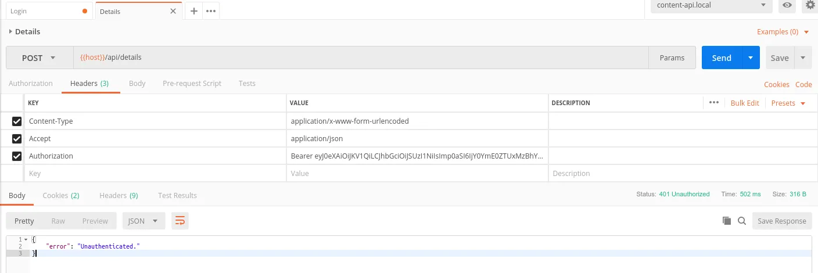Click the request URL input field
818x273 pixels.
point(360,58)
